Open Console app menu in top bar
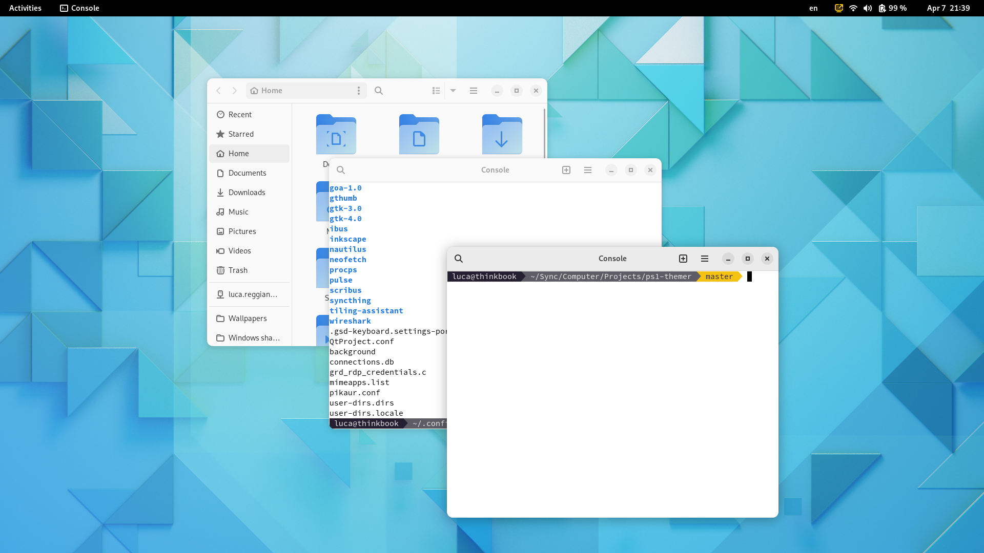 (x=80, y=8)
